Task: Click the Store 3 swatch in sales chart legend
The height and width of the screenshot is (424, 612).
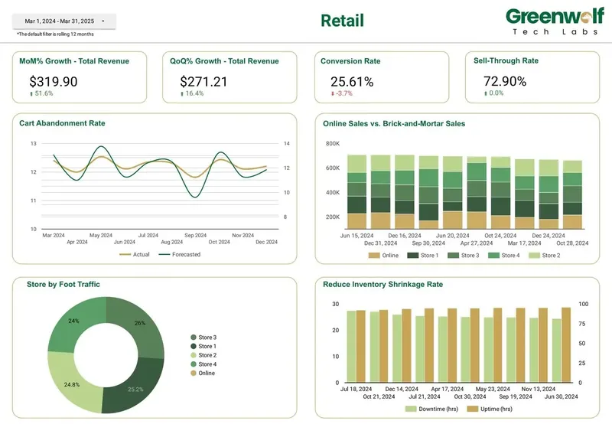Action: (453, 256)
